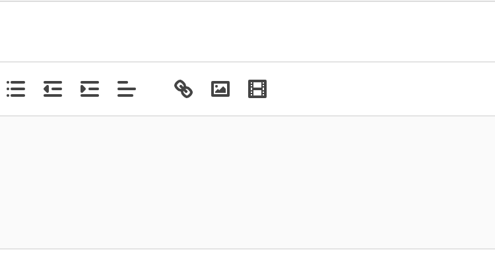Click the bulleted list icon

pyautogui.click(x=16, y=89)
